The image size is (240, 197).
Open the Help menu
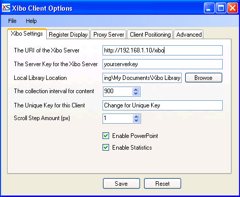pos(31,21)
